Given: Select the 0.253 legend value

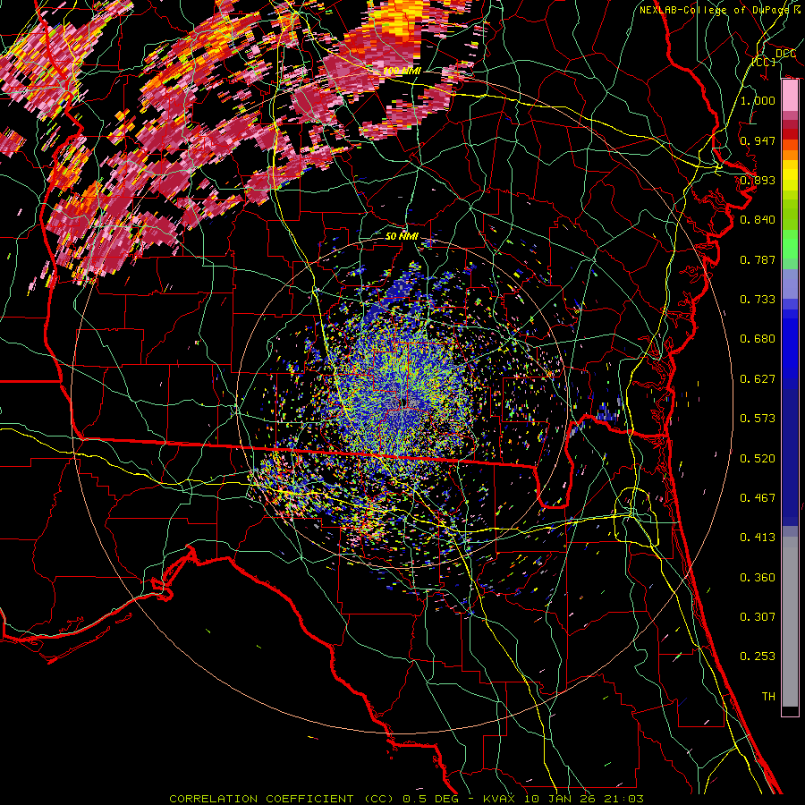Looking at the screenshot, I should (758, 657).
